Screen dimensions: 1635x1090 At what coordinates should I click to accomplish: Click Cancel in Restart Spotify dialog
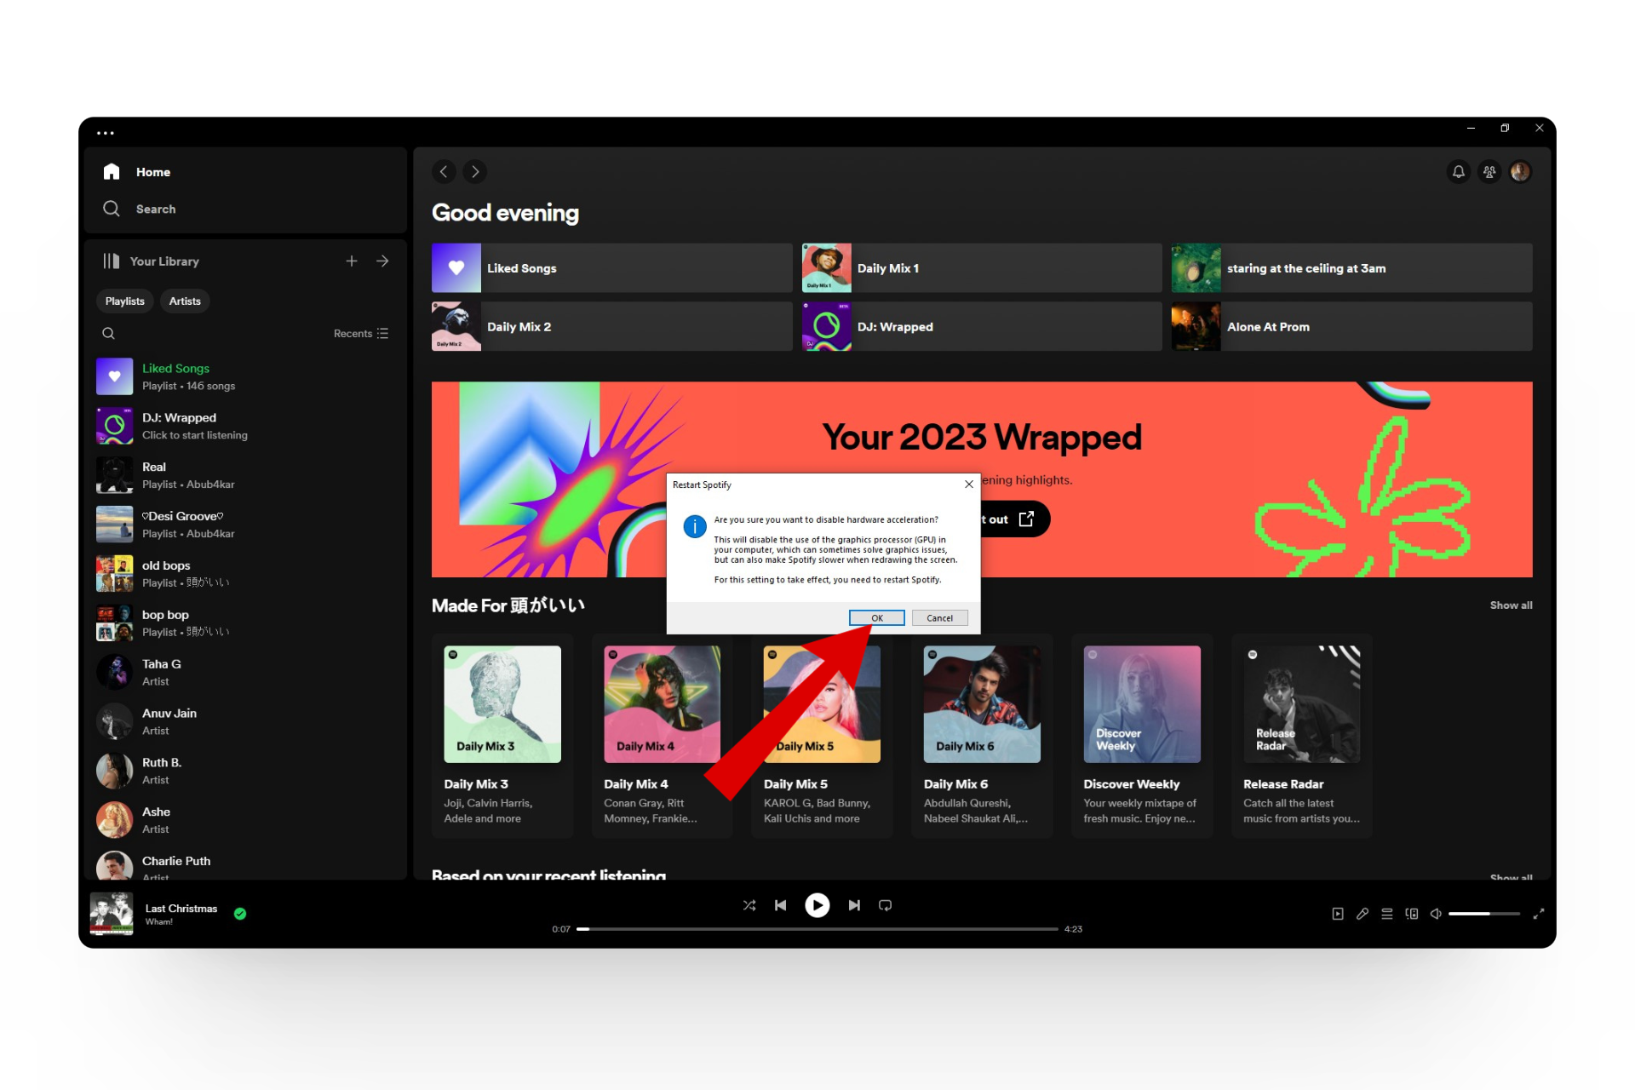939,618
